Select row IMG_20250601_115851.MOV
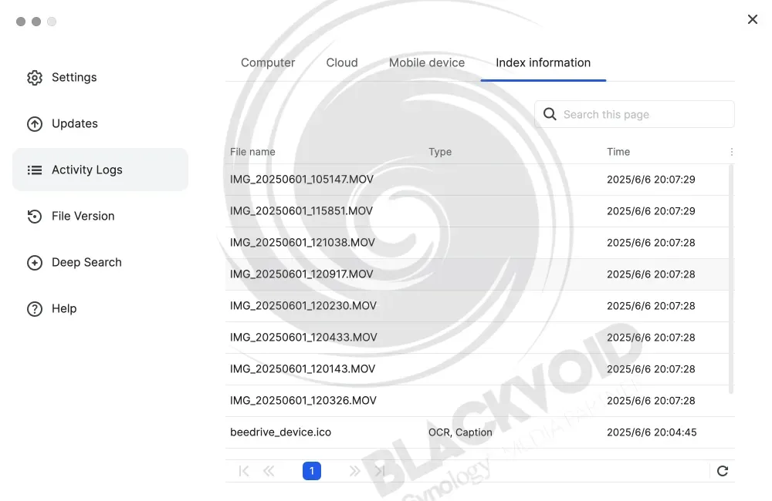 click(480, 211)
